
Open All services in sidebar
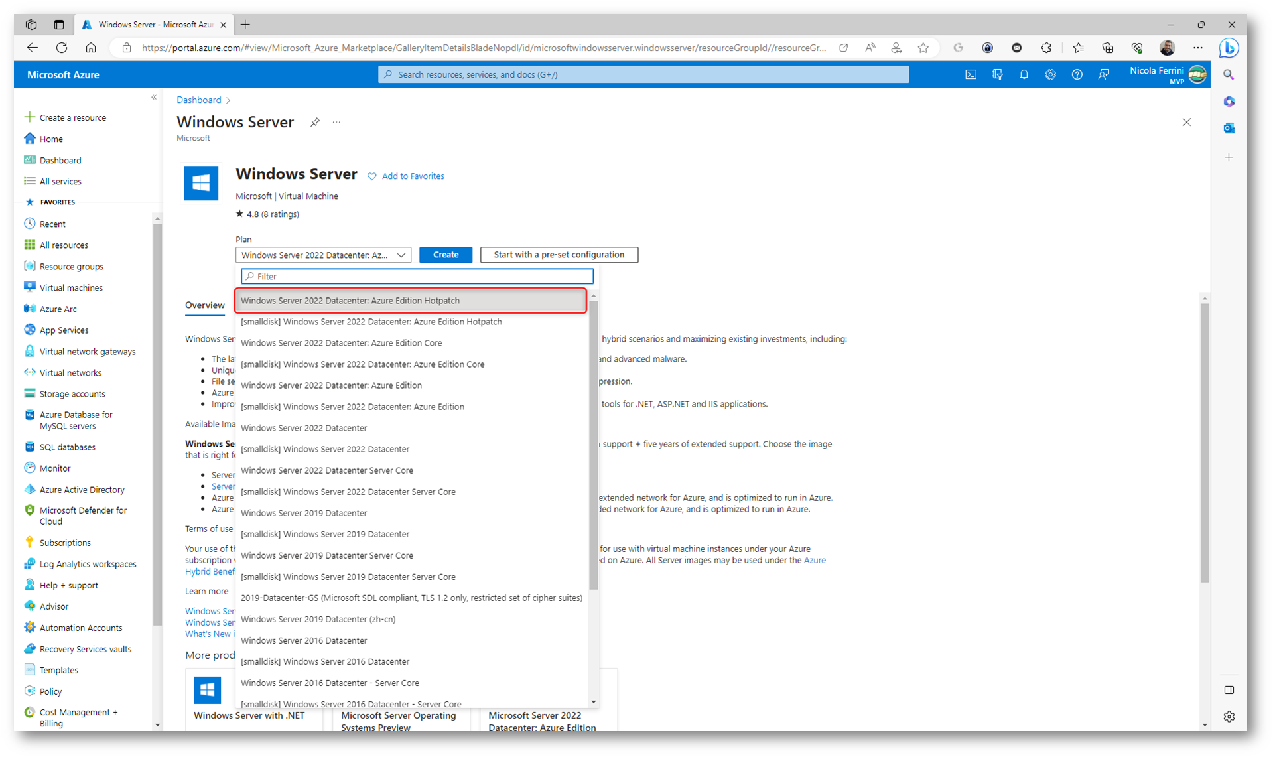click(x=60, y=181)
